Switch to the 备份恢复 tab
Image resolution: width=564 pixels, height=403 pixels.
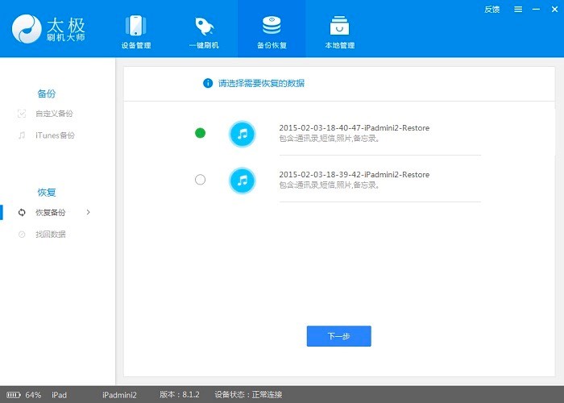pos(272,29)
